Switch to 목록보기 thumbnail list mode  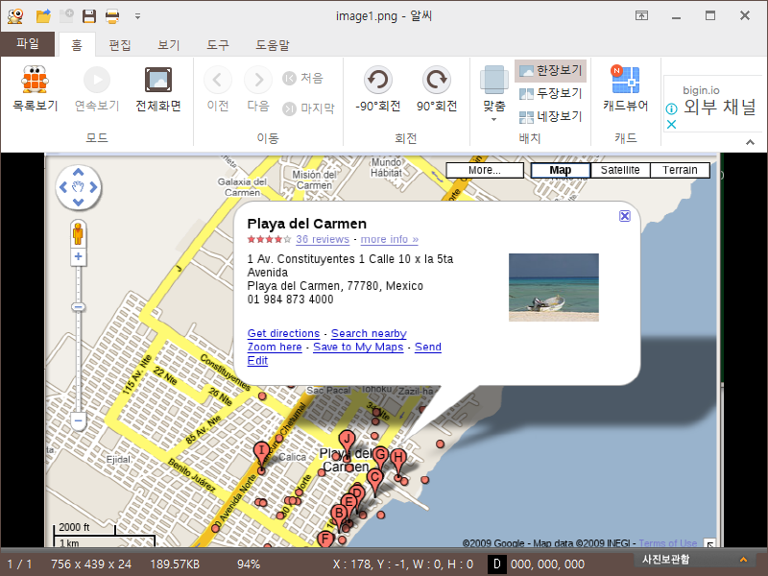point(35,89)
